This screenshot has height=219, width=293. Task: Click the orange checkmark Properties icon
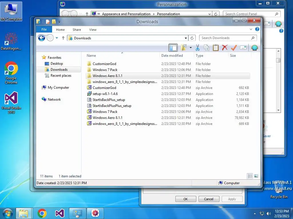[x=234, y=48]
